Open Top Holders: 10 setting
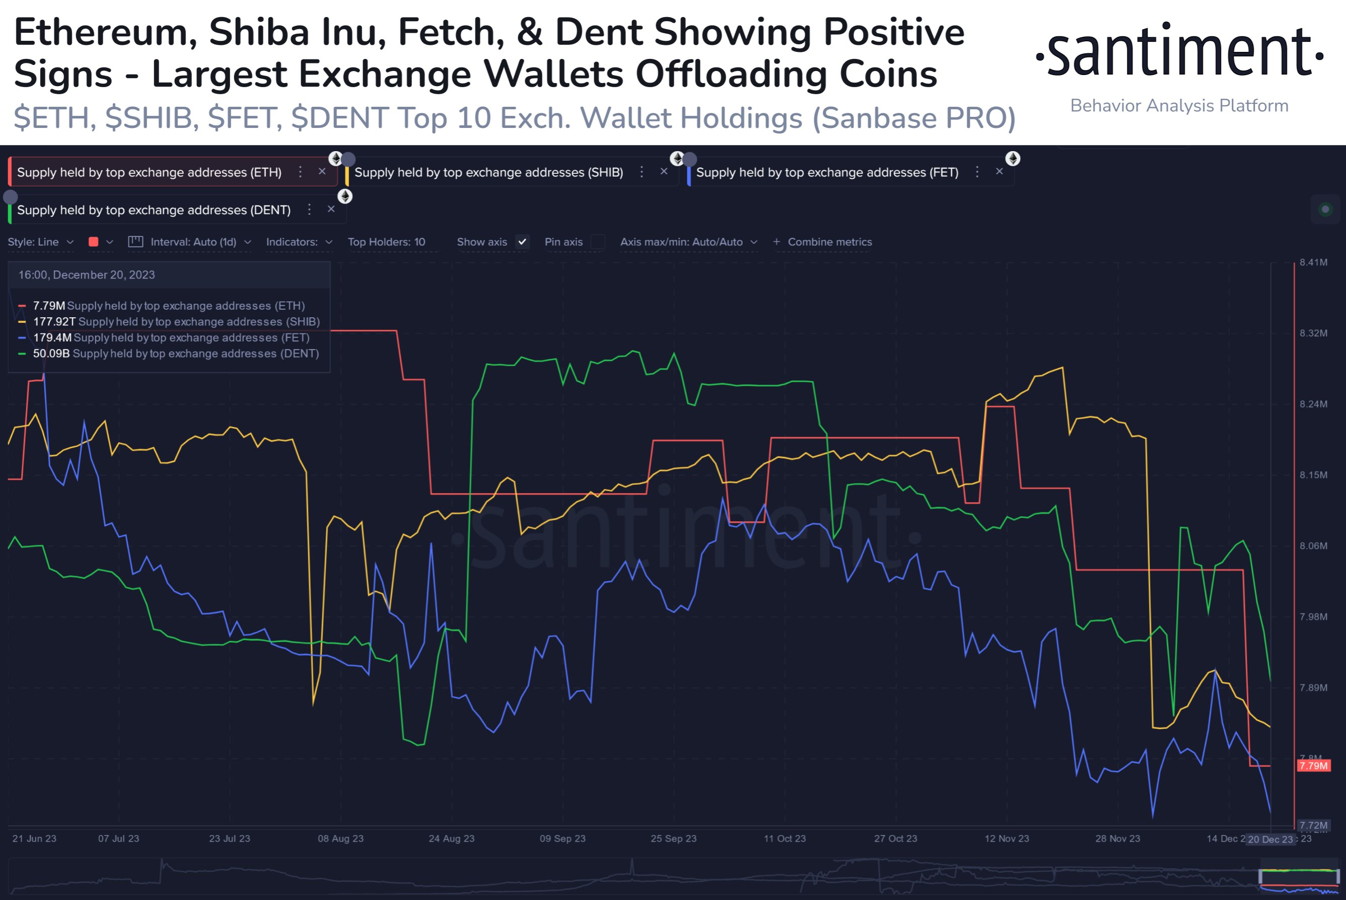This screenshot has width=1346, height=900. click(386, 242)
